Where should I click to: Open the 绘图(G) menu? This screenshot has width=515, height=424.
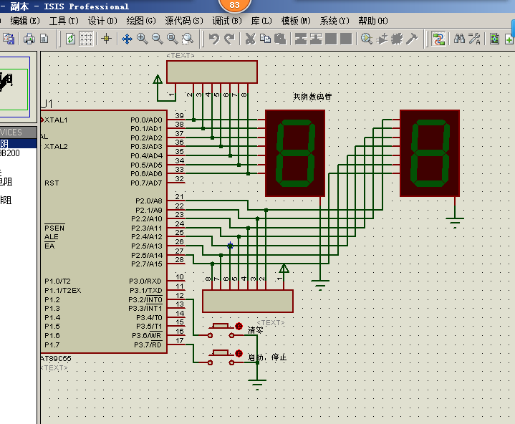pos(141,21)
